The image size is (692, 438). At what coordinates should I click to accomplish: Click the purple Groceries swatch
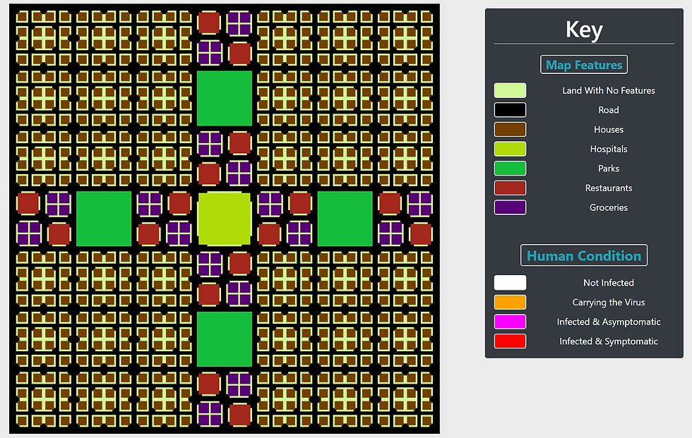(x=510, y=207)
